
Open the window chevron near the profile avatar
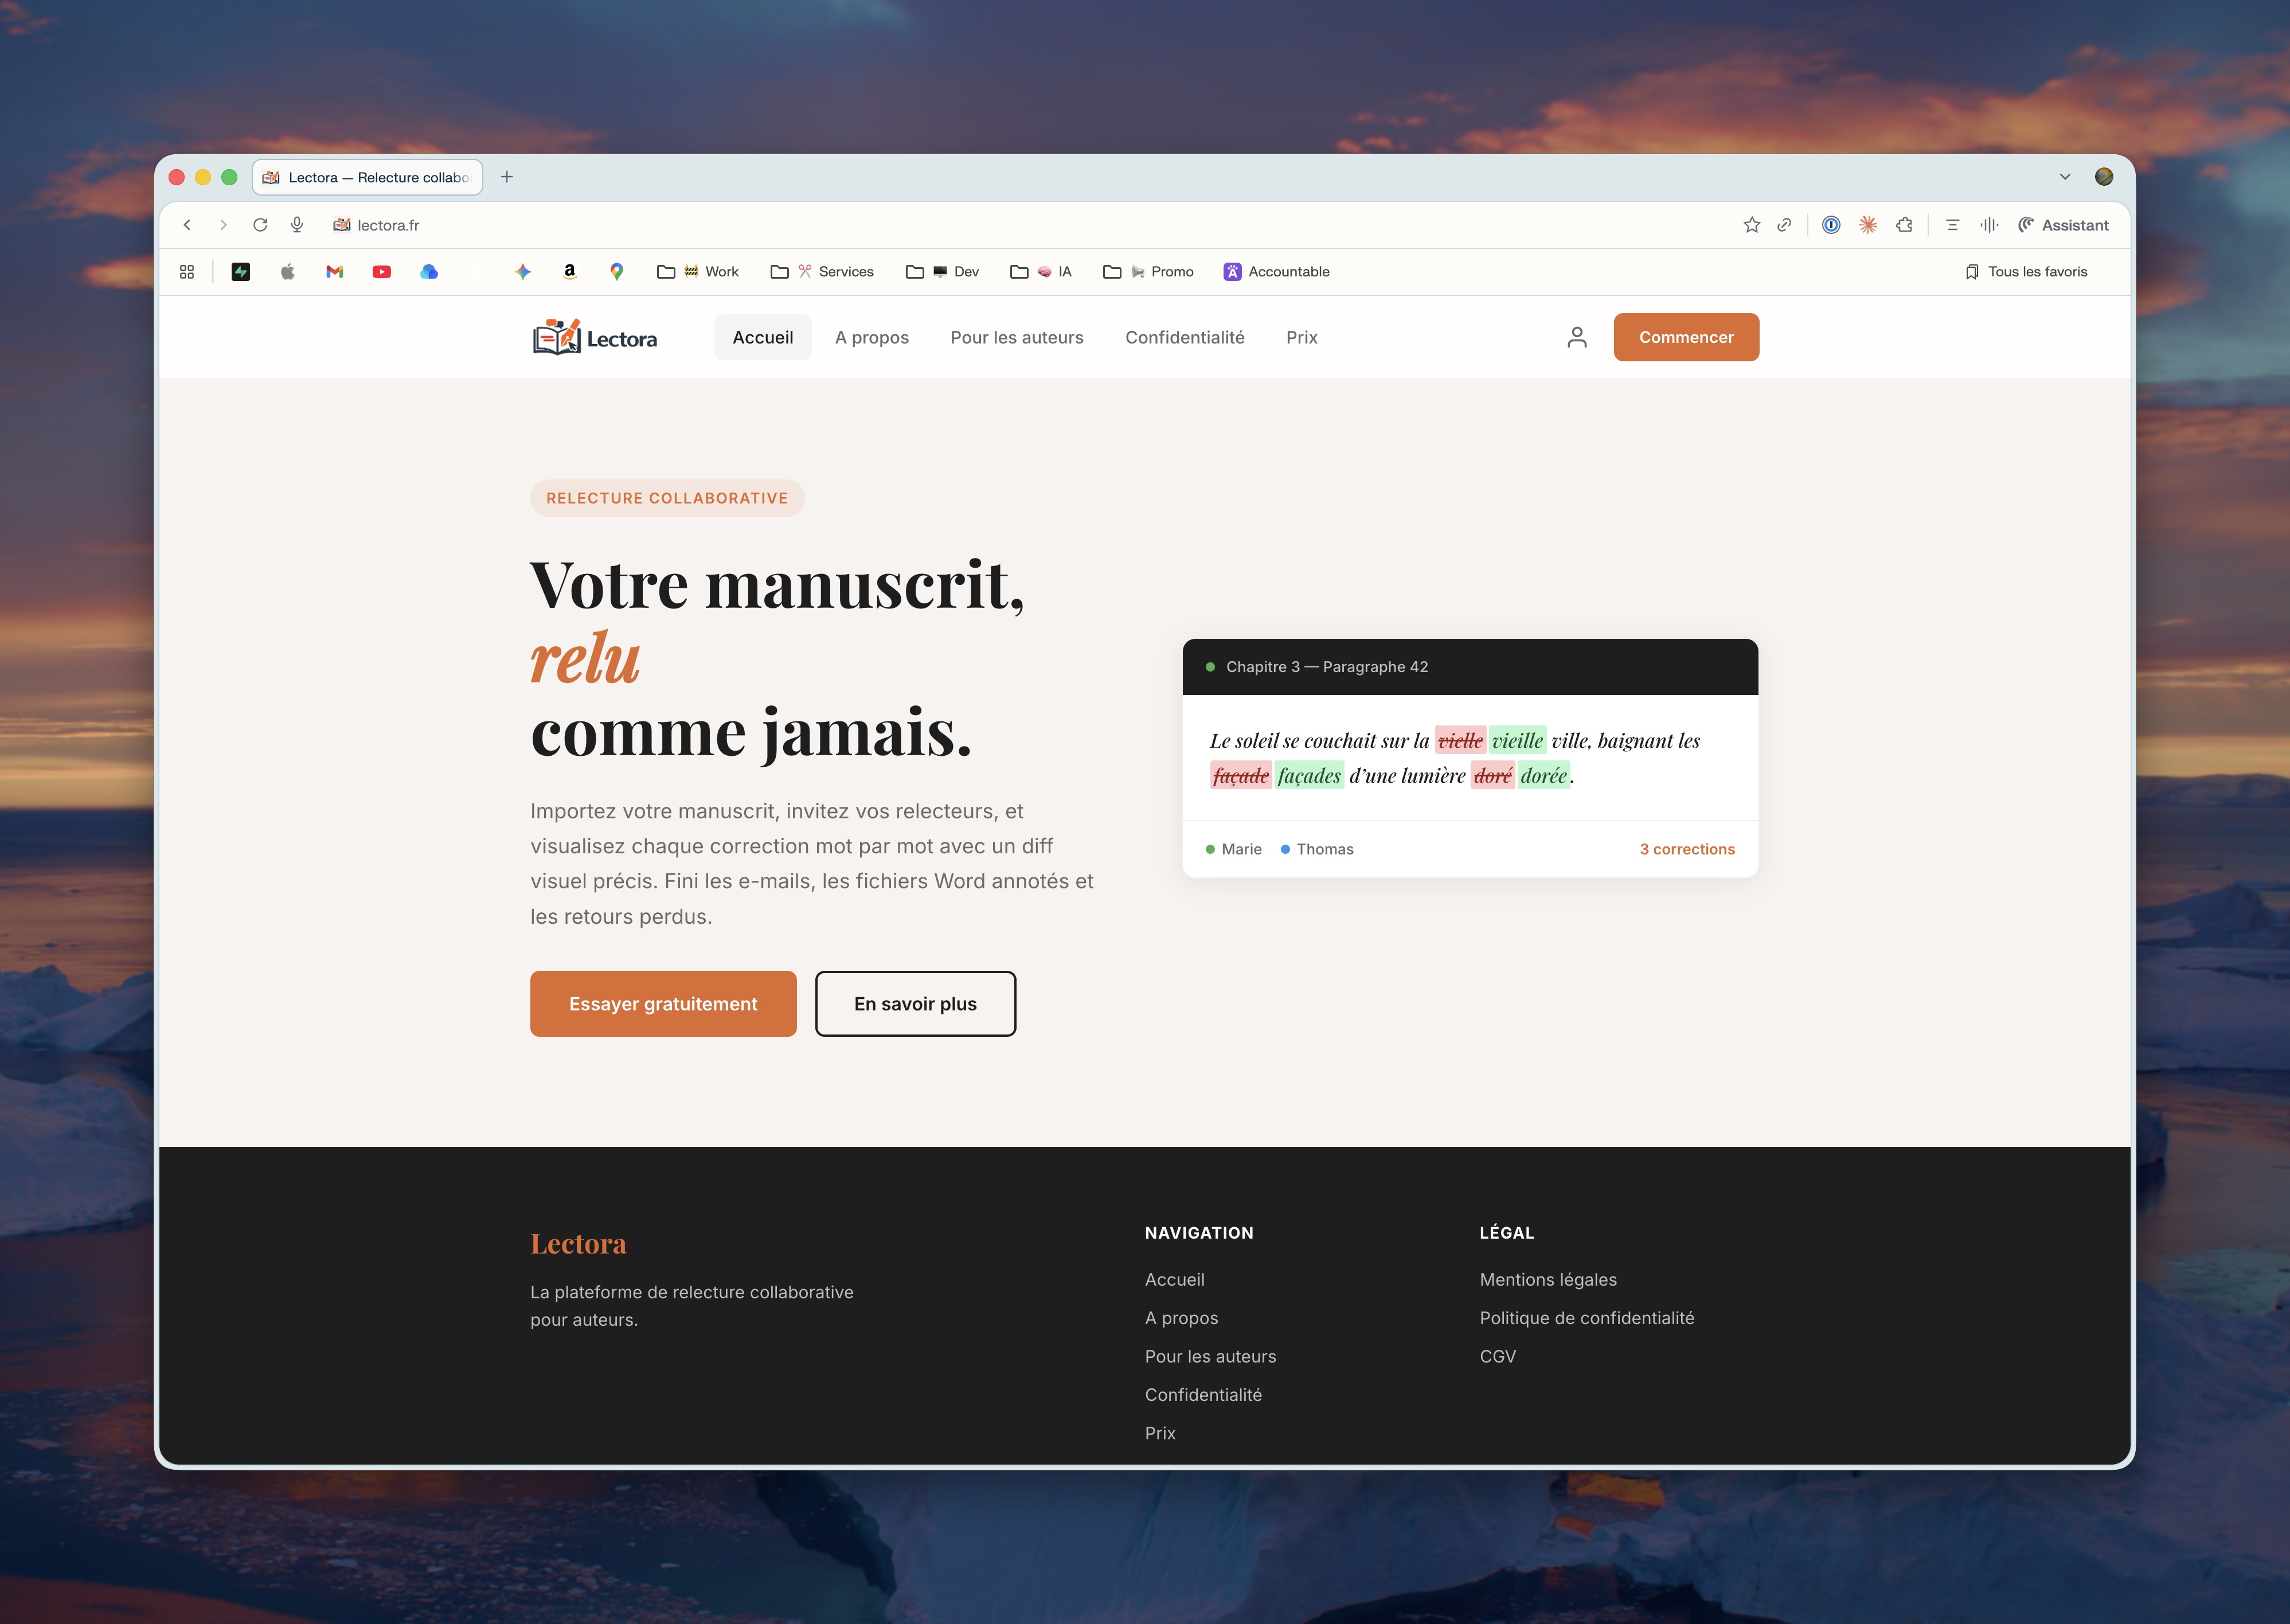2064,176
